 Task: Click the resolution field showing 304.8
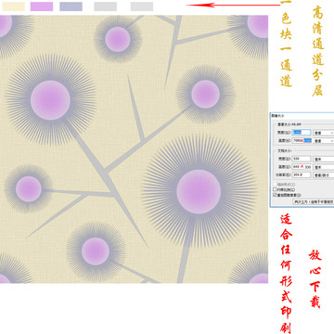coord(302,174)
